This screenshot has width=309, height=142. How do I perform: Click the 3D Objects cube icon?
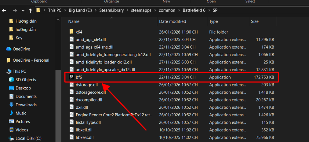point(11,80)
